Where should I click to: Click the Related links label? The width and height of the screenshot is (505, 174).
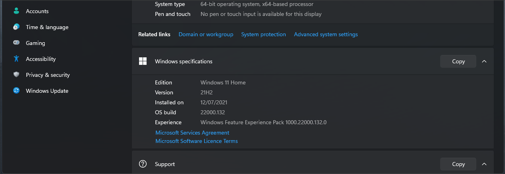point(154,35)
